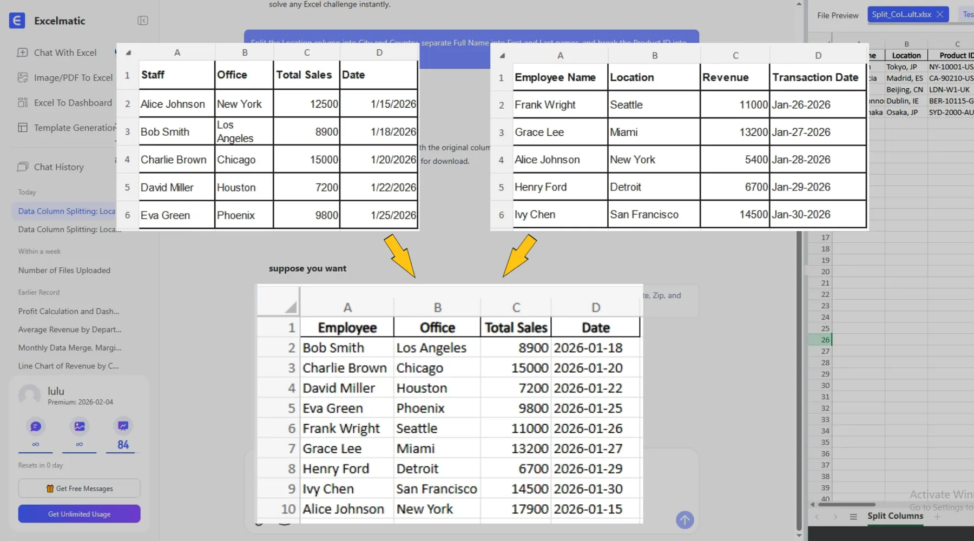The width and height of the screenshot is (974, 541).
Task: Click the Get Unlimited Usage button
Action: (x=79, y=514)
